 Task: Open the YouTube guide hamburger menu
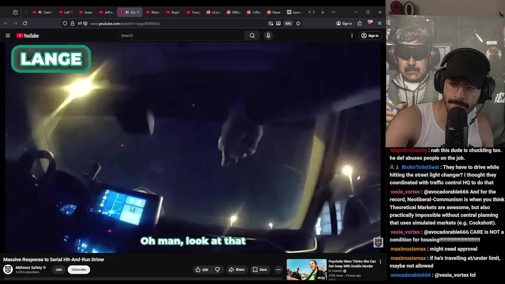point(8,35)
